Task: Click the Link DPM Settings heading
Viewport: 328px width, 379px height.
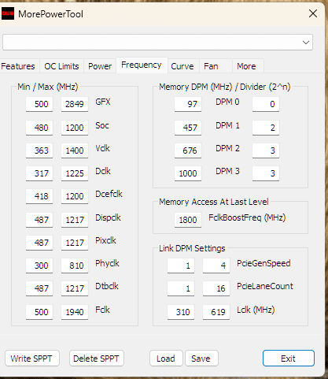Action: click(x=192, y=248)
